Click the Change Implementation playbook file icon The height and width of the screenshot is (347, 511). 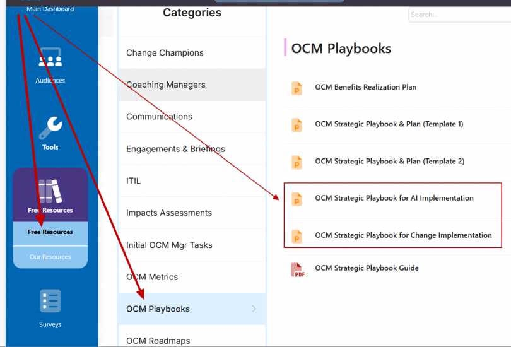coord(297,236)
